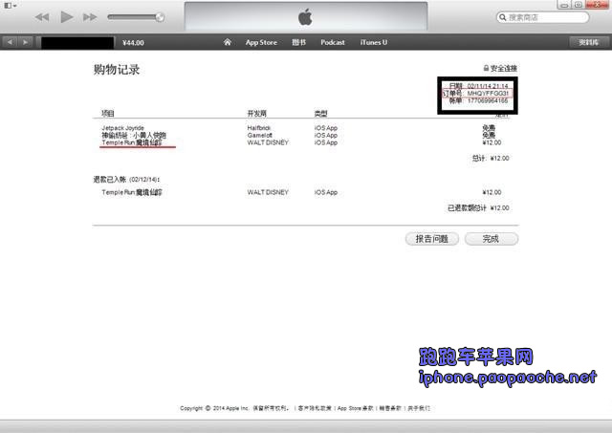The width and height of the screenshot is (612, 433).
Task: Click the 项目 item column header
Action: click(108, 114)
